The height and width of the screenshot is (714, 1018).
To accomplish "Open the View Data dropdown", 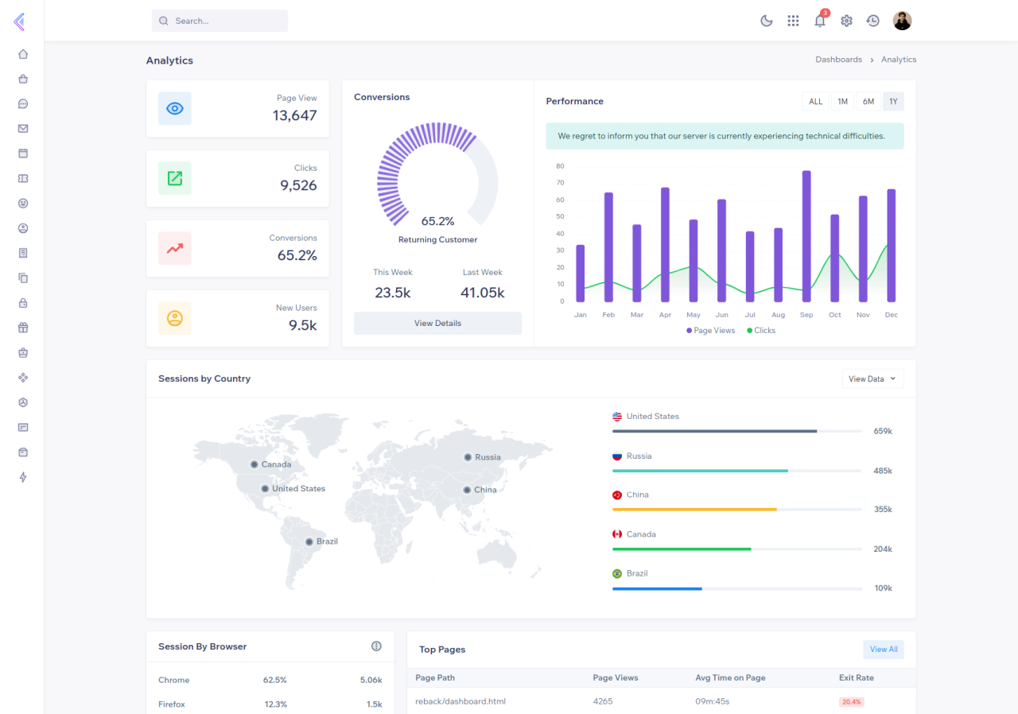I will tap(872, 378).
